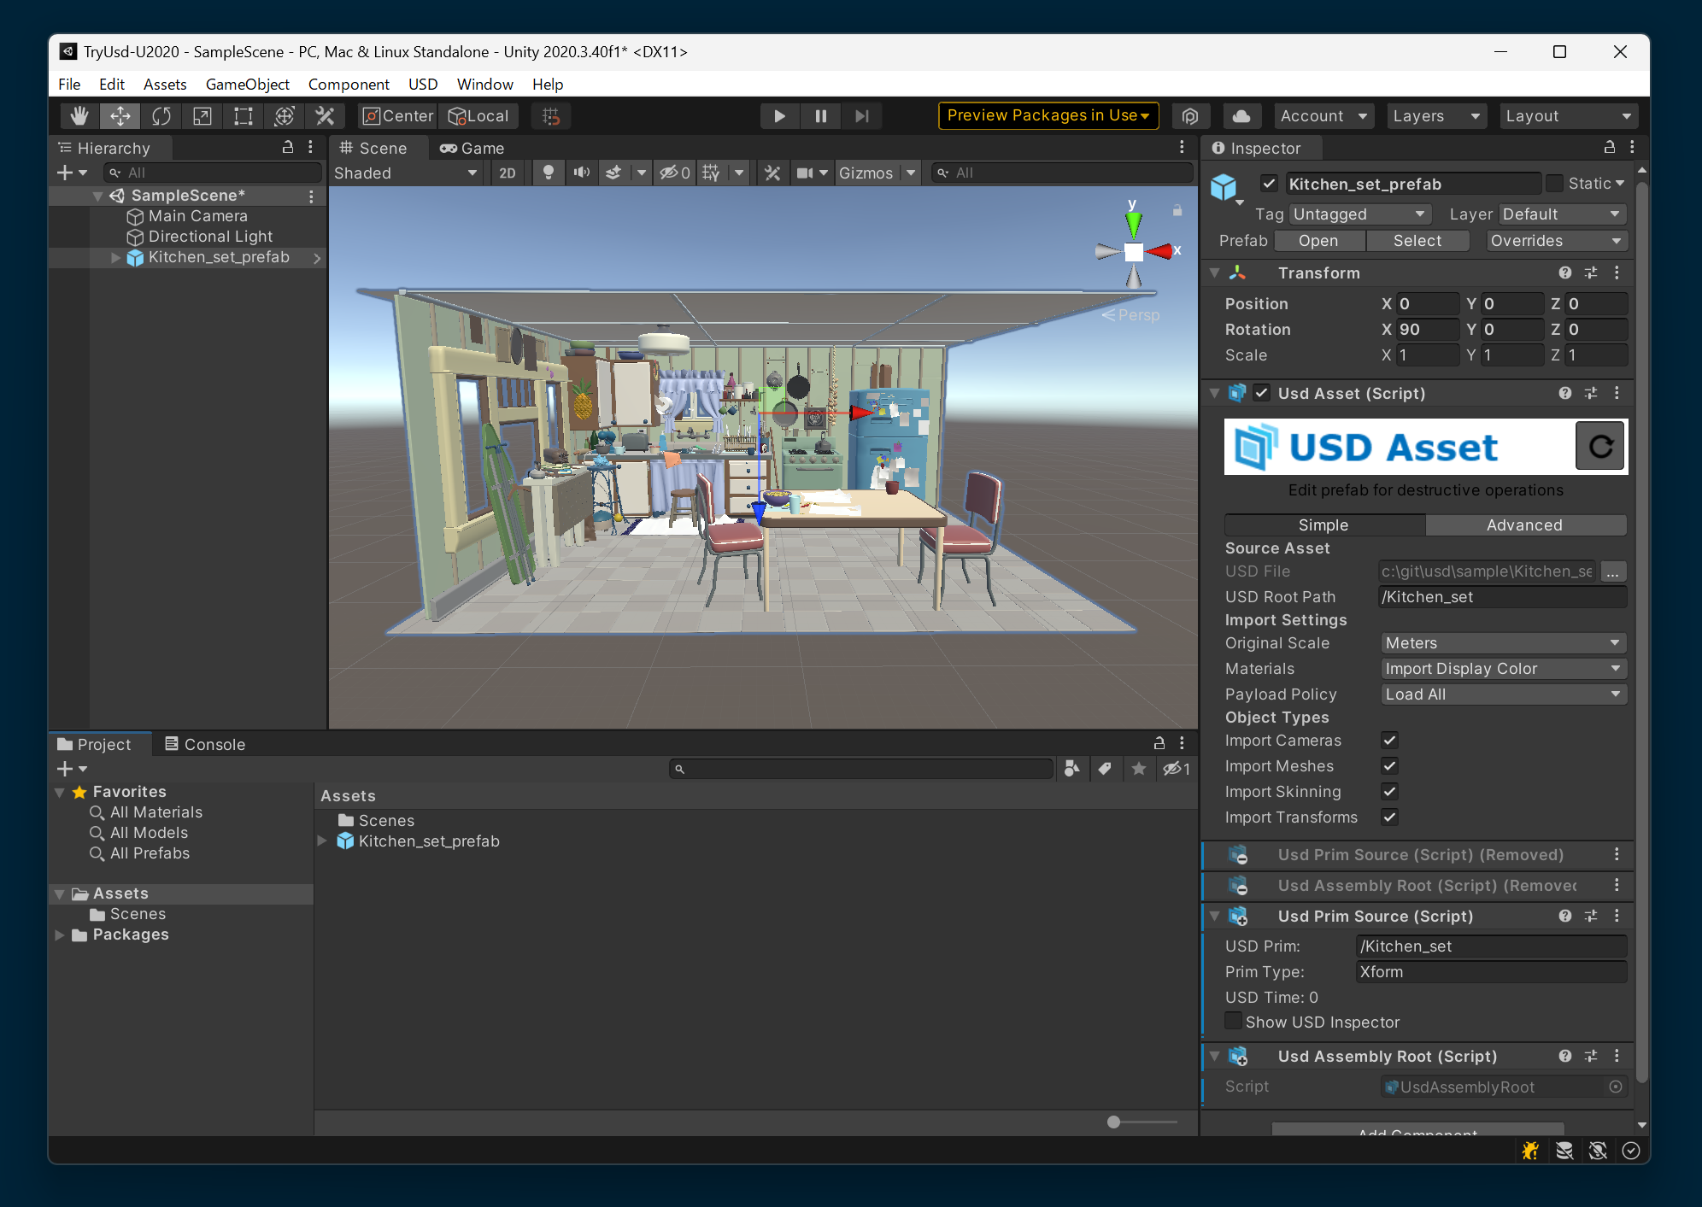Select the Rotate tool
This screenshot has height=1207, width=1702.
click(161, 116)
